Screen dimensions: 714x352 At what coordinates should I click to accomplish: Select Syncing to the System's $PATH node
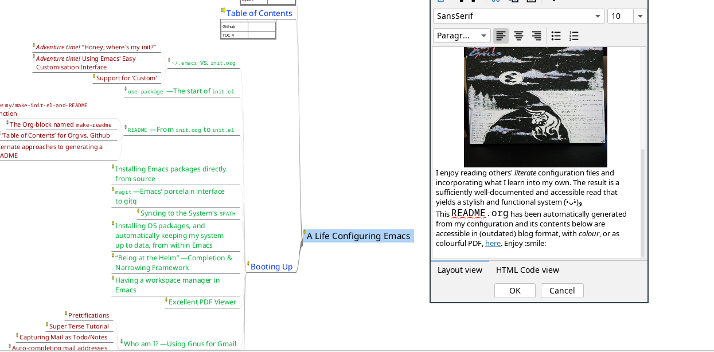(x=188, y=213)
